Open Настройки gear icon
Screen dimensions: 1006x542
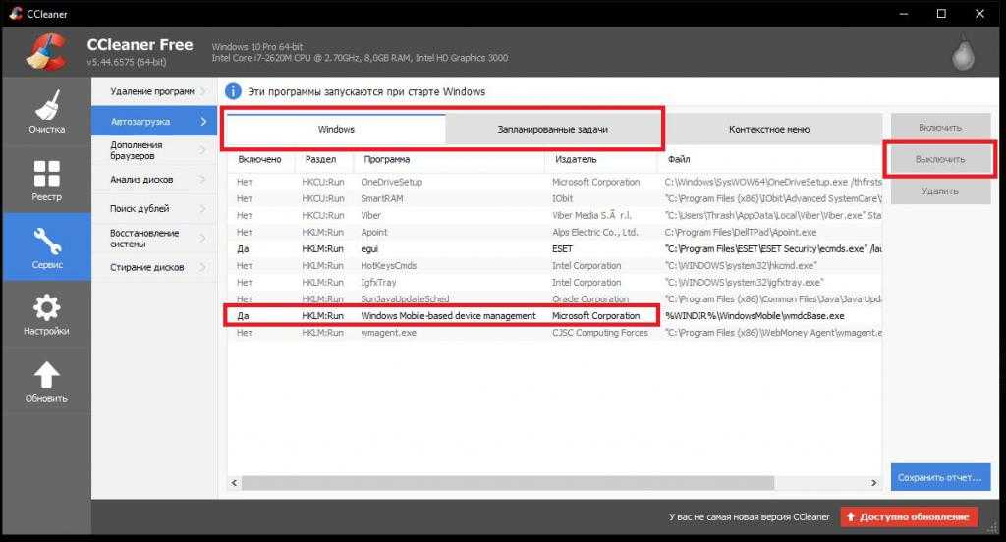pyautogui.click(x=45, y=309)
